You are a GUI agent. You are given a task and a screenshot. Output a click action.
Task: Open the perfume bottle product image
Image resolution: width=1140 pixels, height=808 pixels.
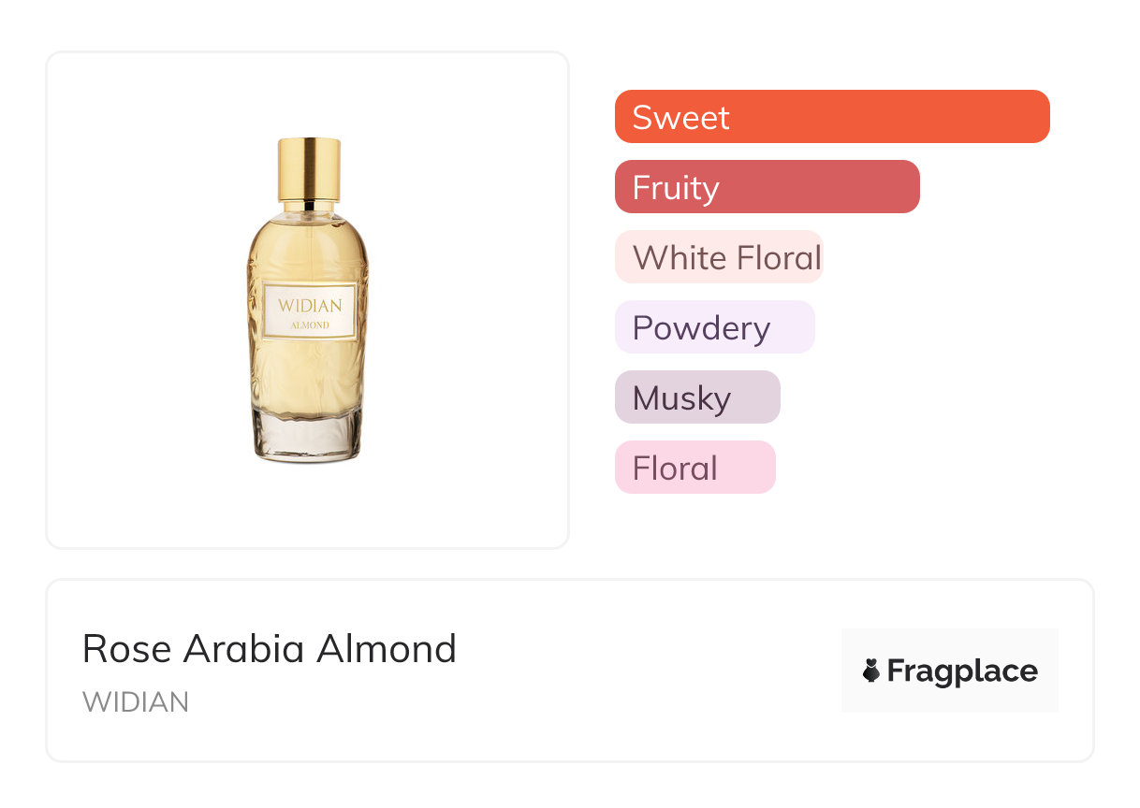(308, 299)
